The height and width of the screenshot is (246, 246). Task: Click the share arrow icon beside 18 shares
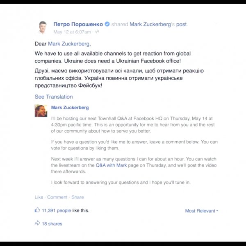point(37,223)
